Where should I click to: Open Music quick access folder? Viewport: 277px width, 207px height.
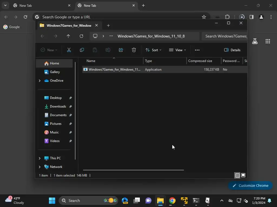coord(54,132)
